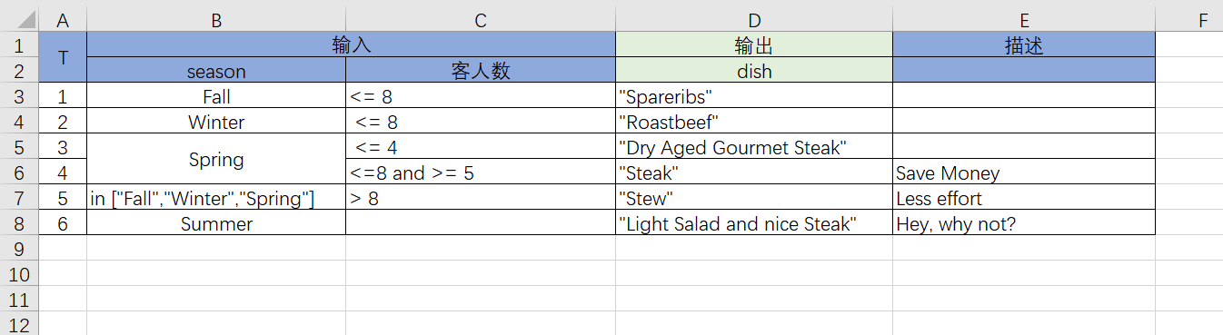Click the green 输出 header cell

(754, 45)
